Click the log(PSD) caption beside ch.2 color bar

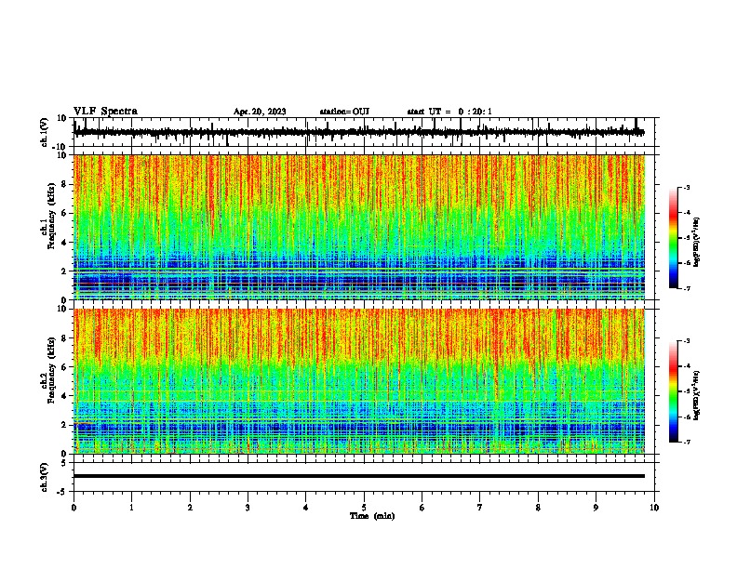(x=697, y=395)
